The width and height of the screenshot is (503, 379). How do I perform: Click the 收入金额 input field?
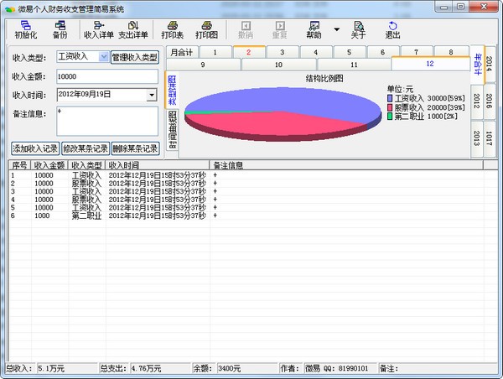pos(106,76)
